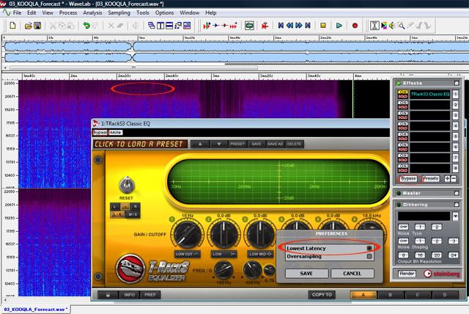This screenshot has height=314, width=469.
Task: Click the New file toolbar icon
Action: (x=12, y=26)
